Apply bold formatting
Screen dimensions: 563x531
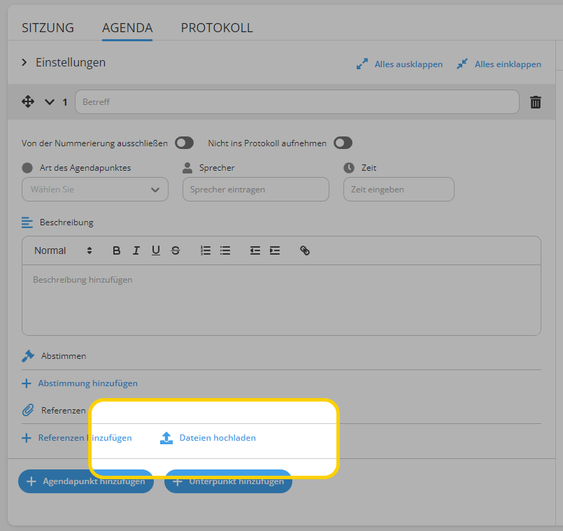click(116, 250)
